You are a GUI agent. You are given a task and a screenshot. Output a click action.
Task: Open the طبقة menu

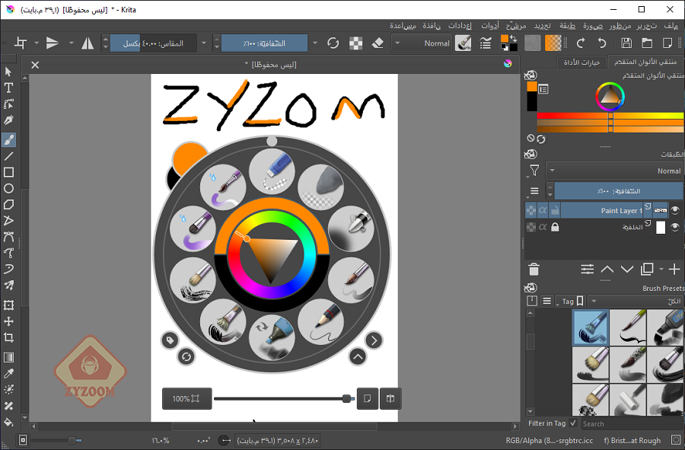tap(568, 26)
